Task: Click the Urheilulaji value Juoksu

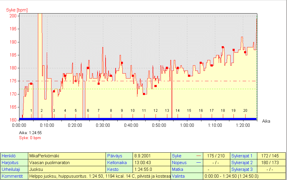Action: click(x=67, y=169)
